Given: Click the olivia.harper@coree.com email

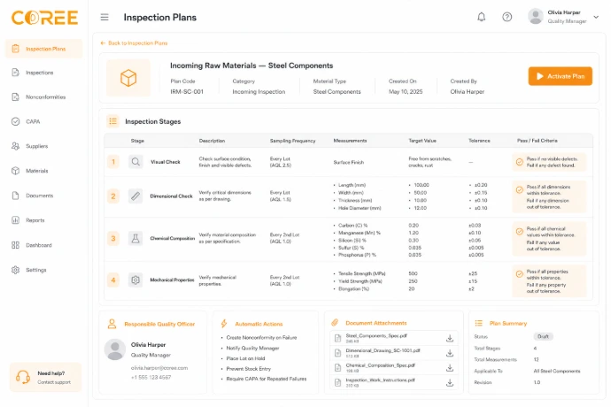Looking at the screenshot, I should [159, 368].
